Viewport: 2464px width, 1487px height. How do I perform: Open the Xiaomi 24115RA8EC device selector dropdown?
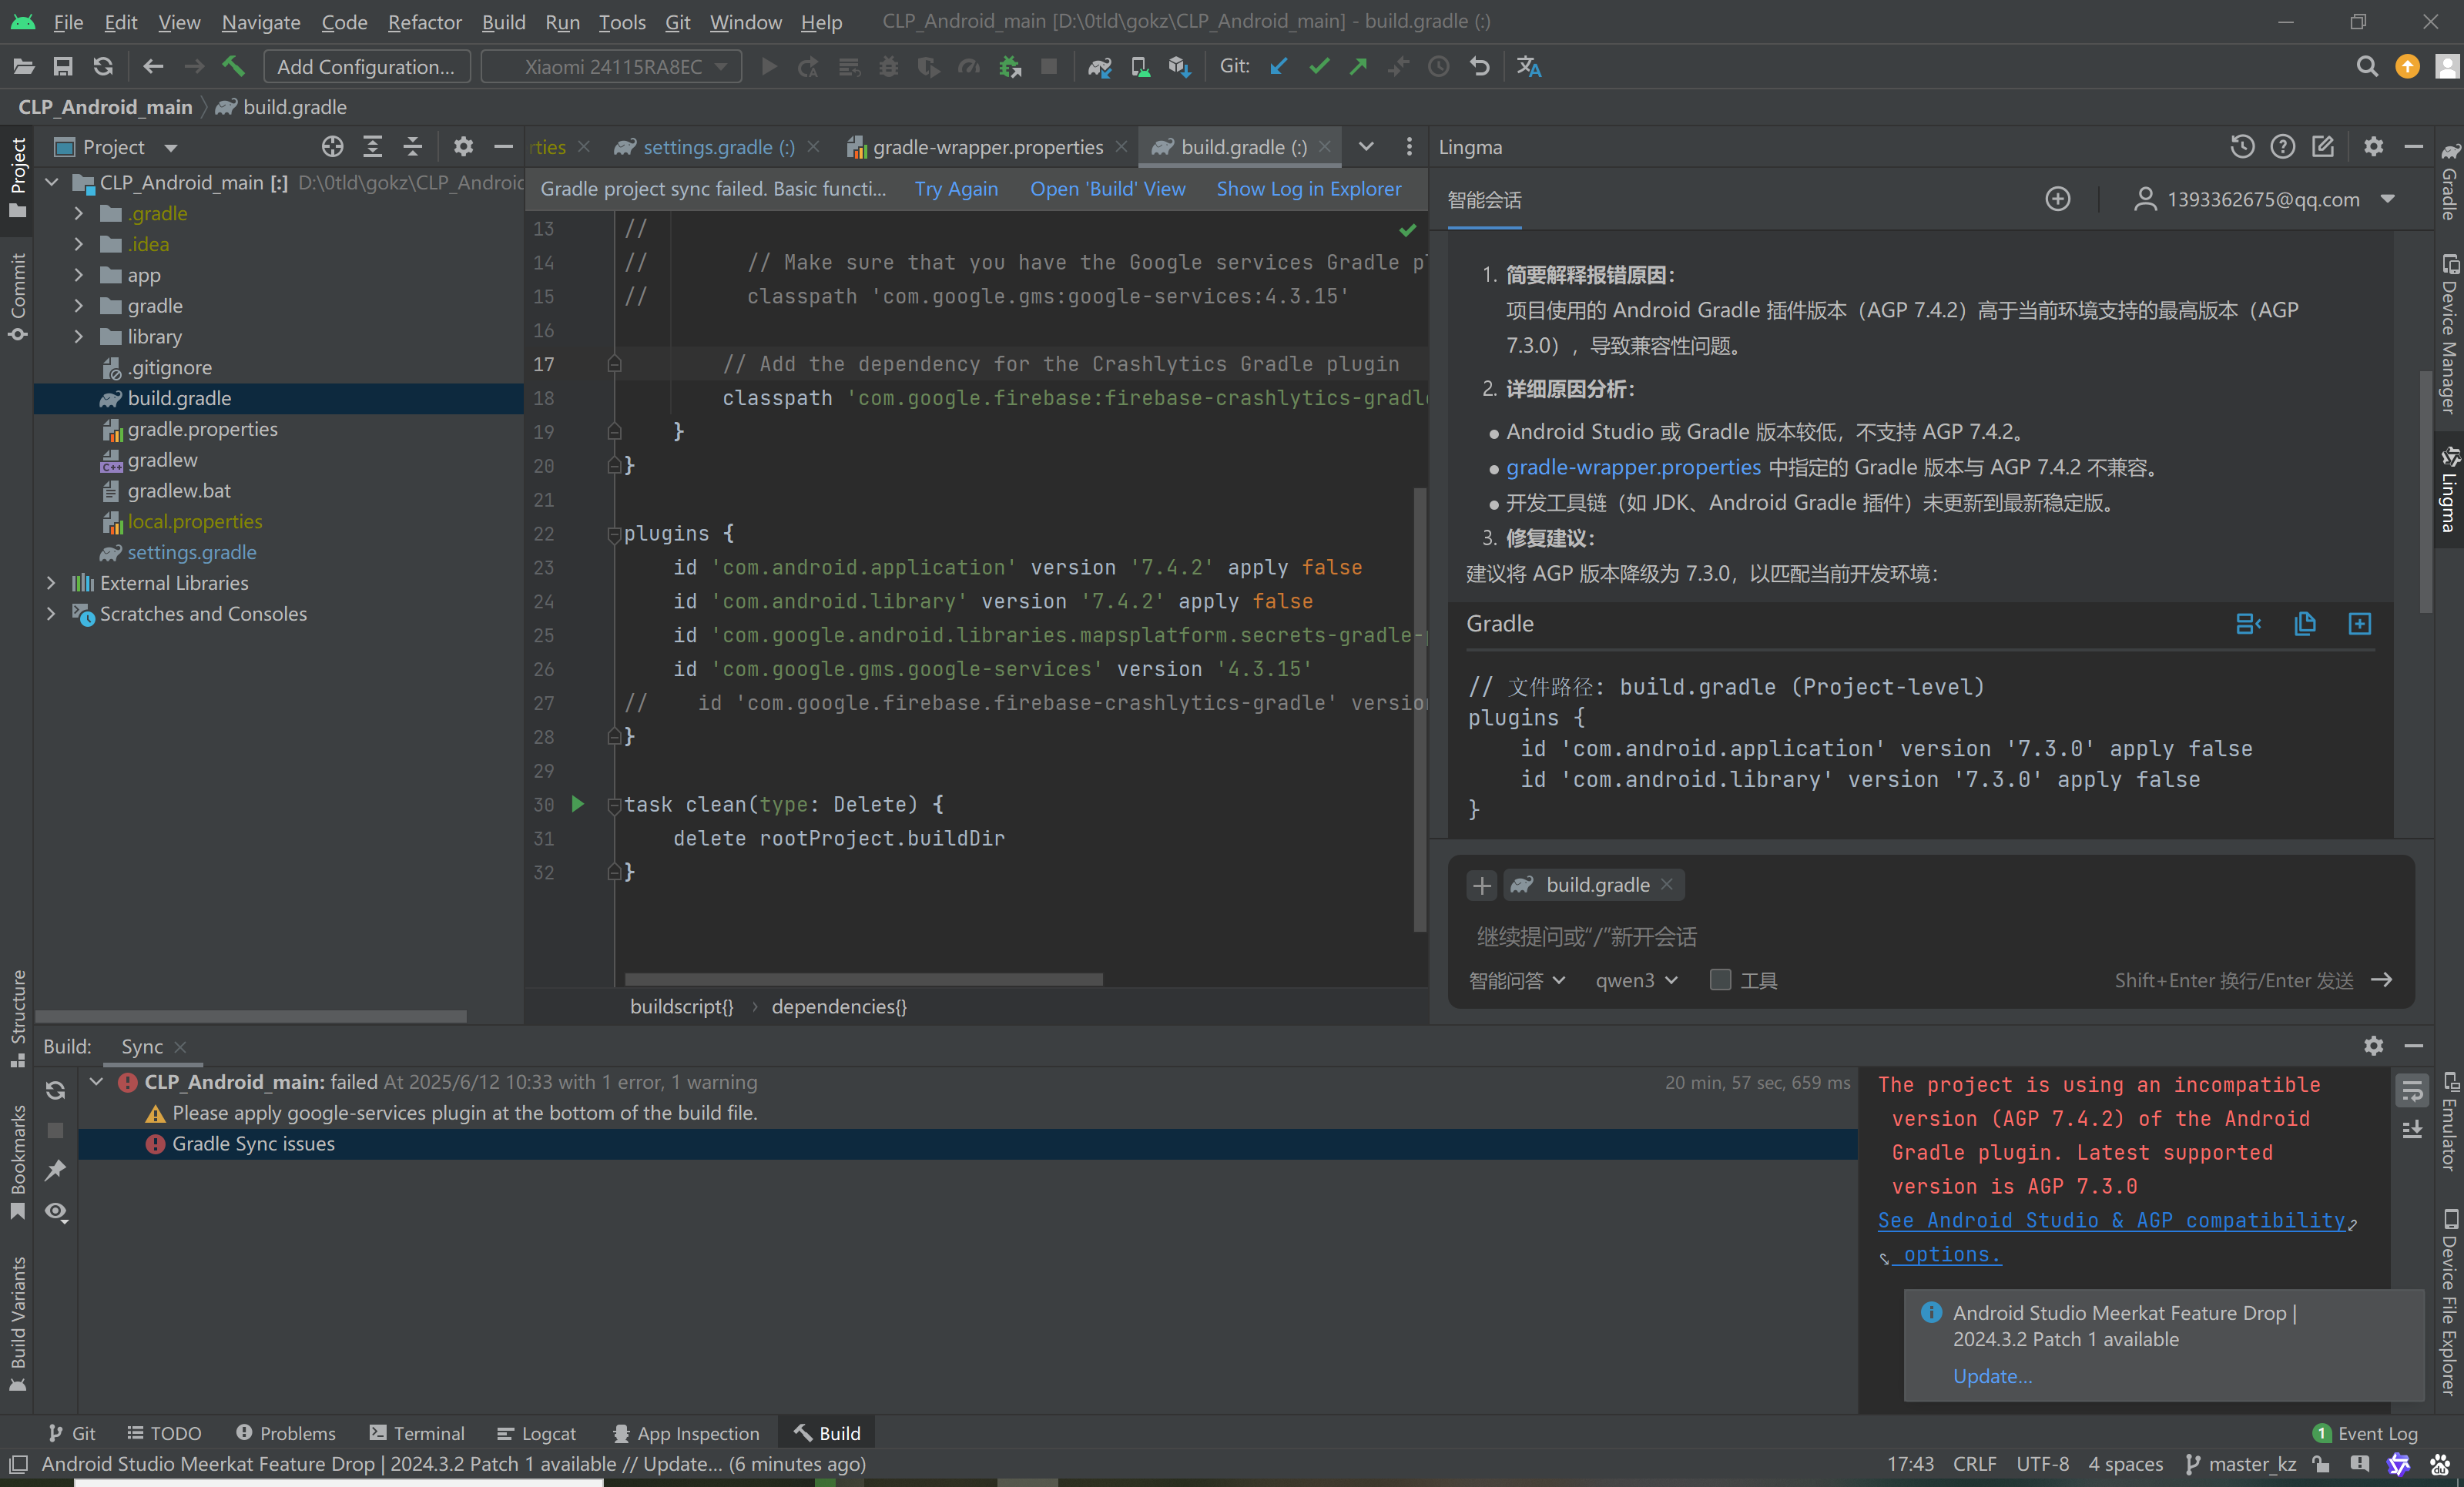coord(722,66)
